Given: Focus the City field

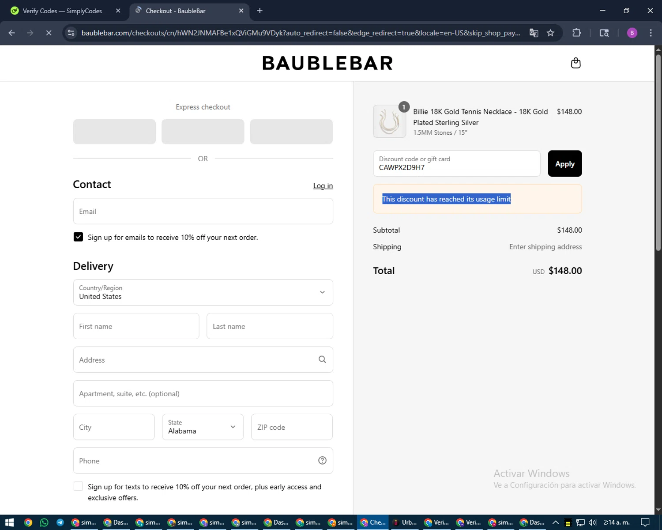Looking at the screenshot, I should pos(114,427).
